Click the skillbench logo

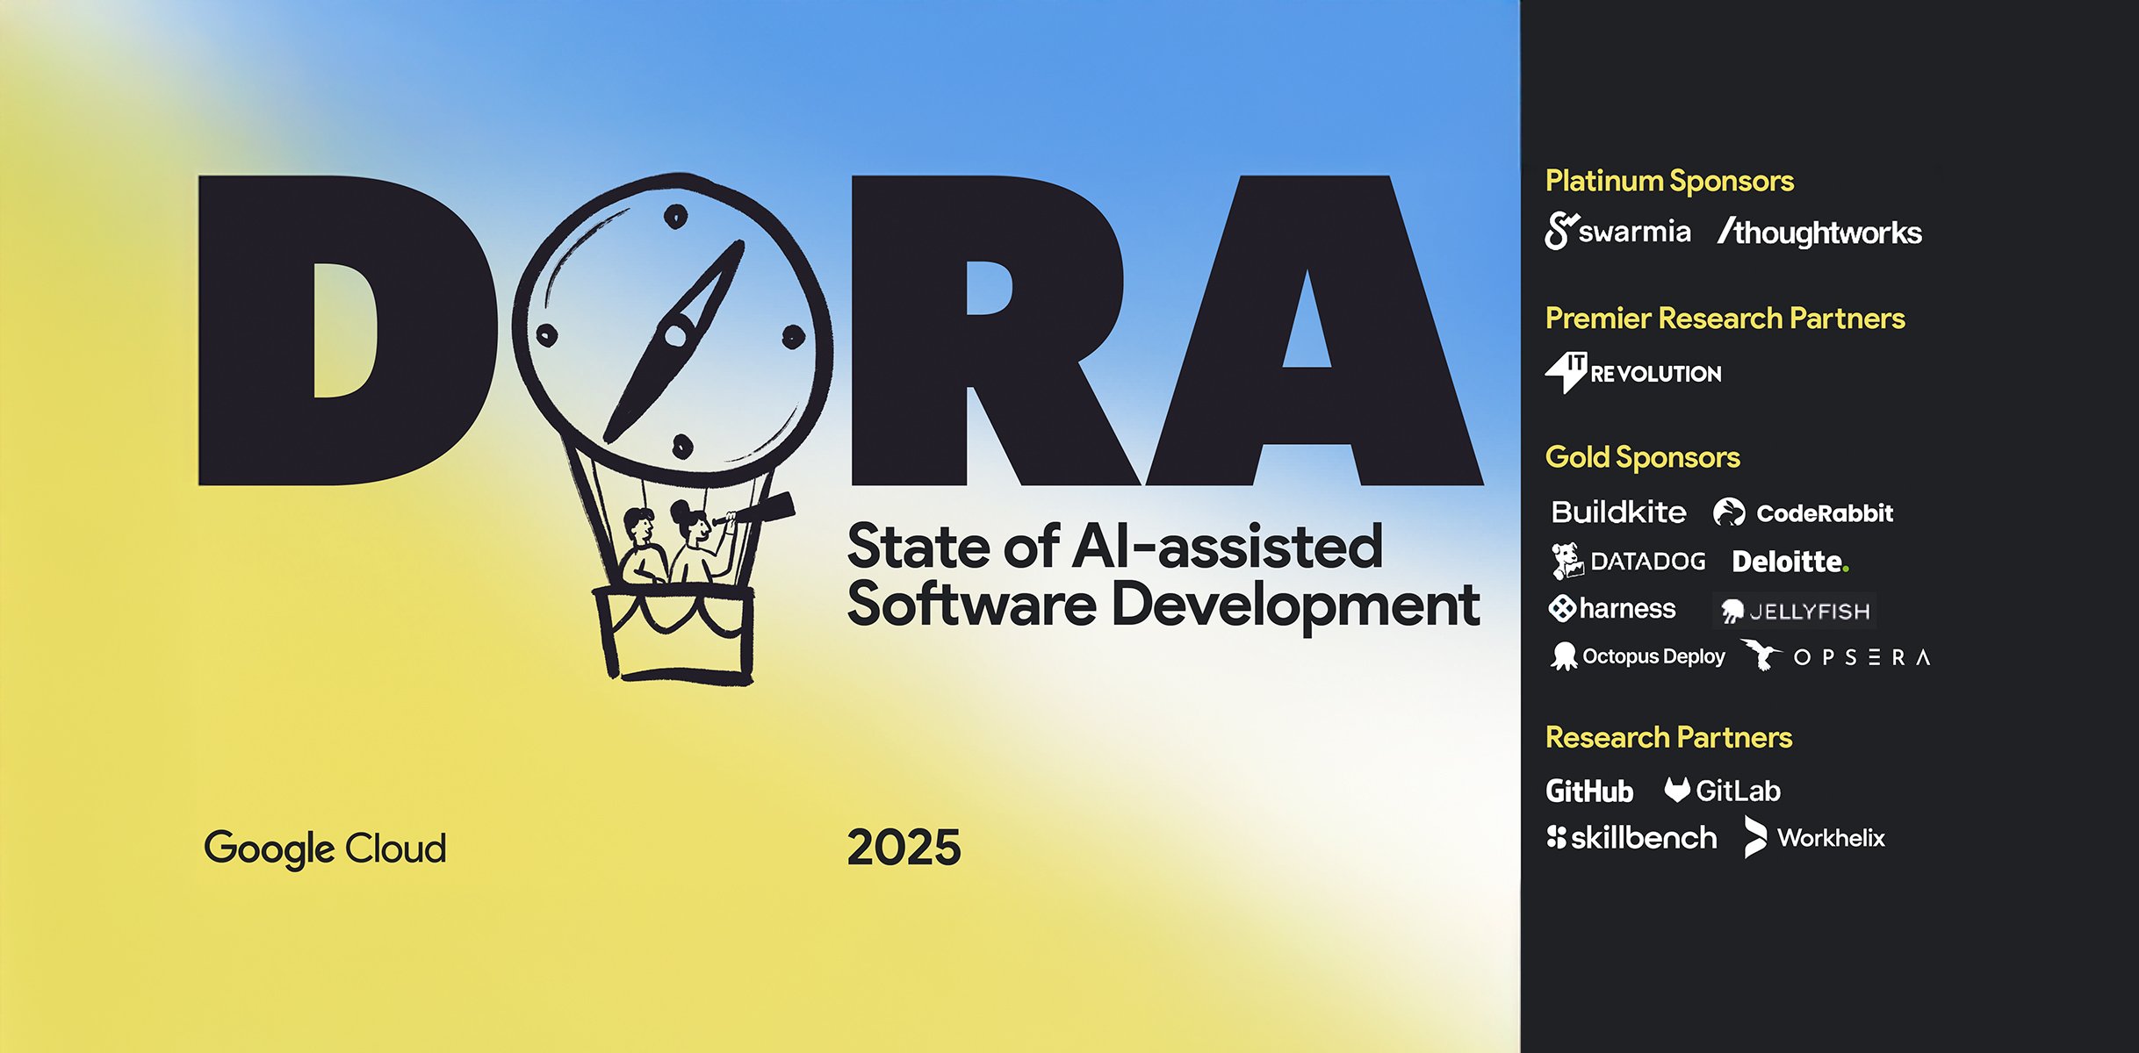pyautogui.click(x=1631, y=838)
